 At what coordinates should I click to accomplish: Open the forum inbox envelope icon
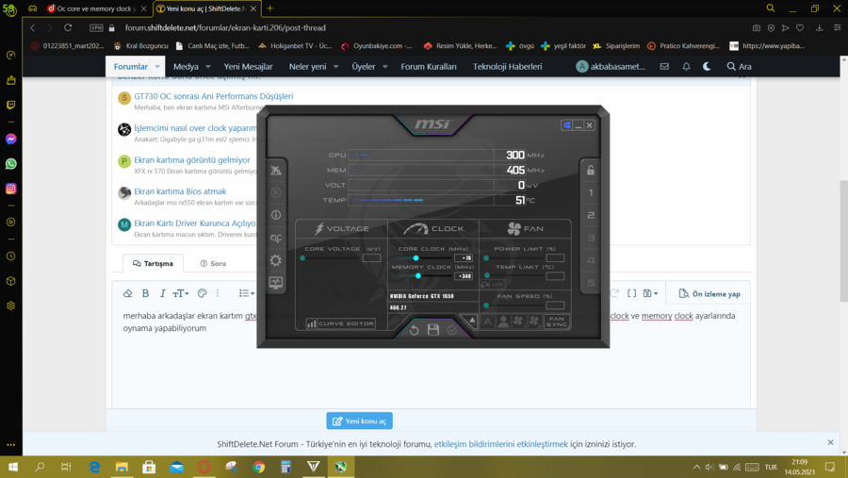[664, 66]
